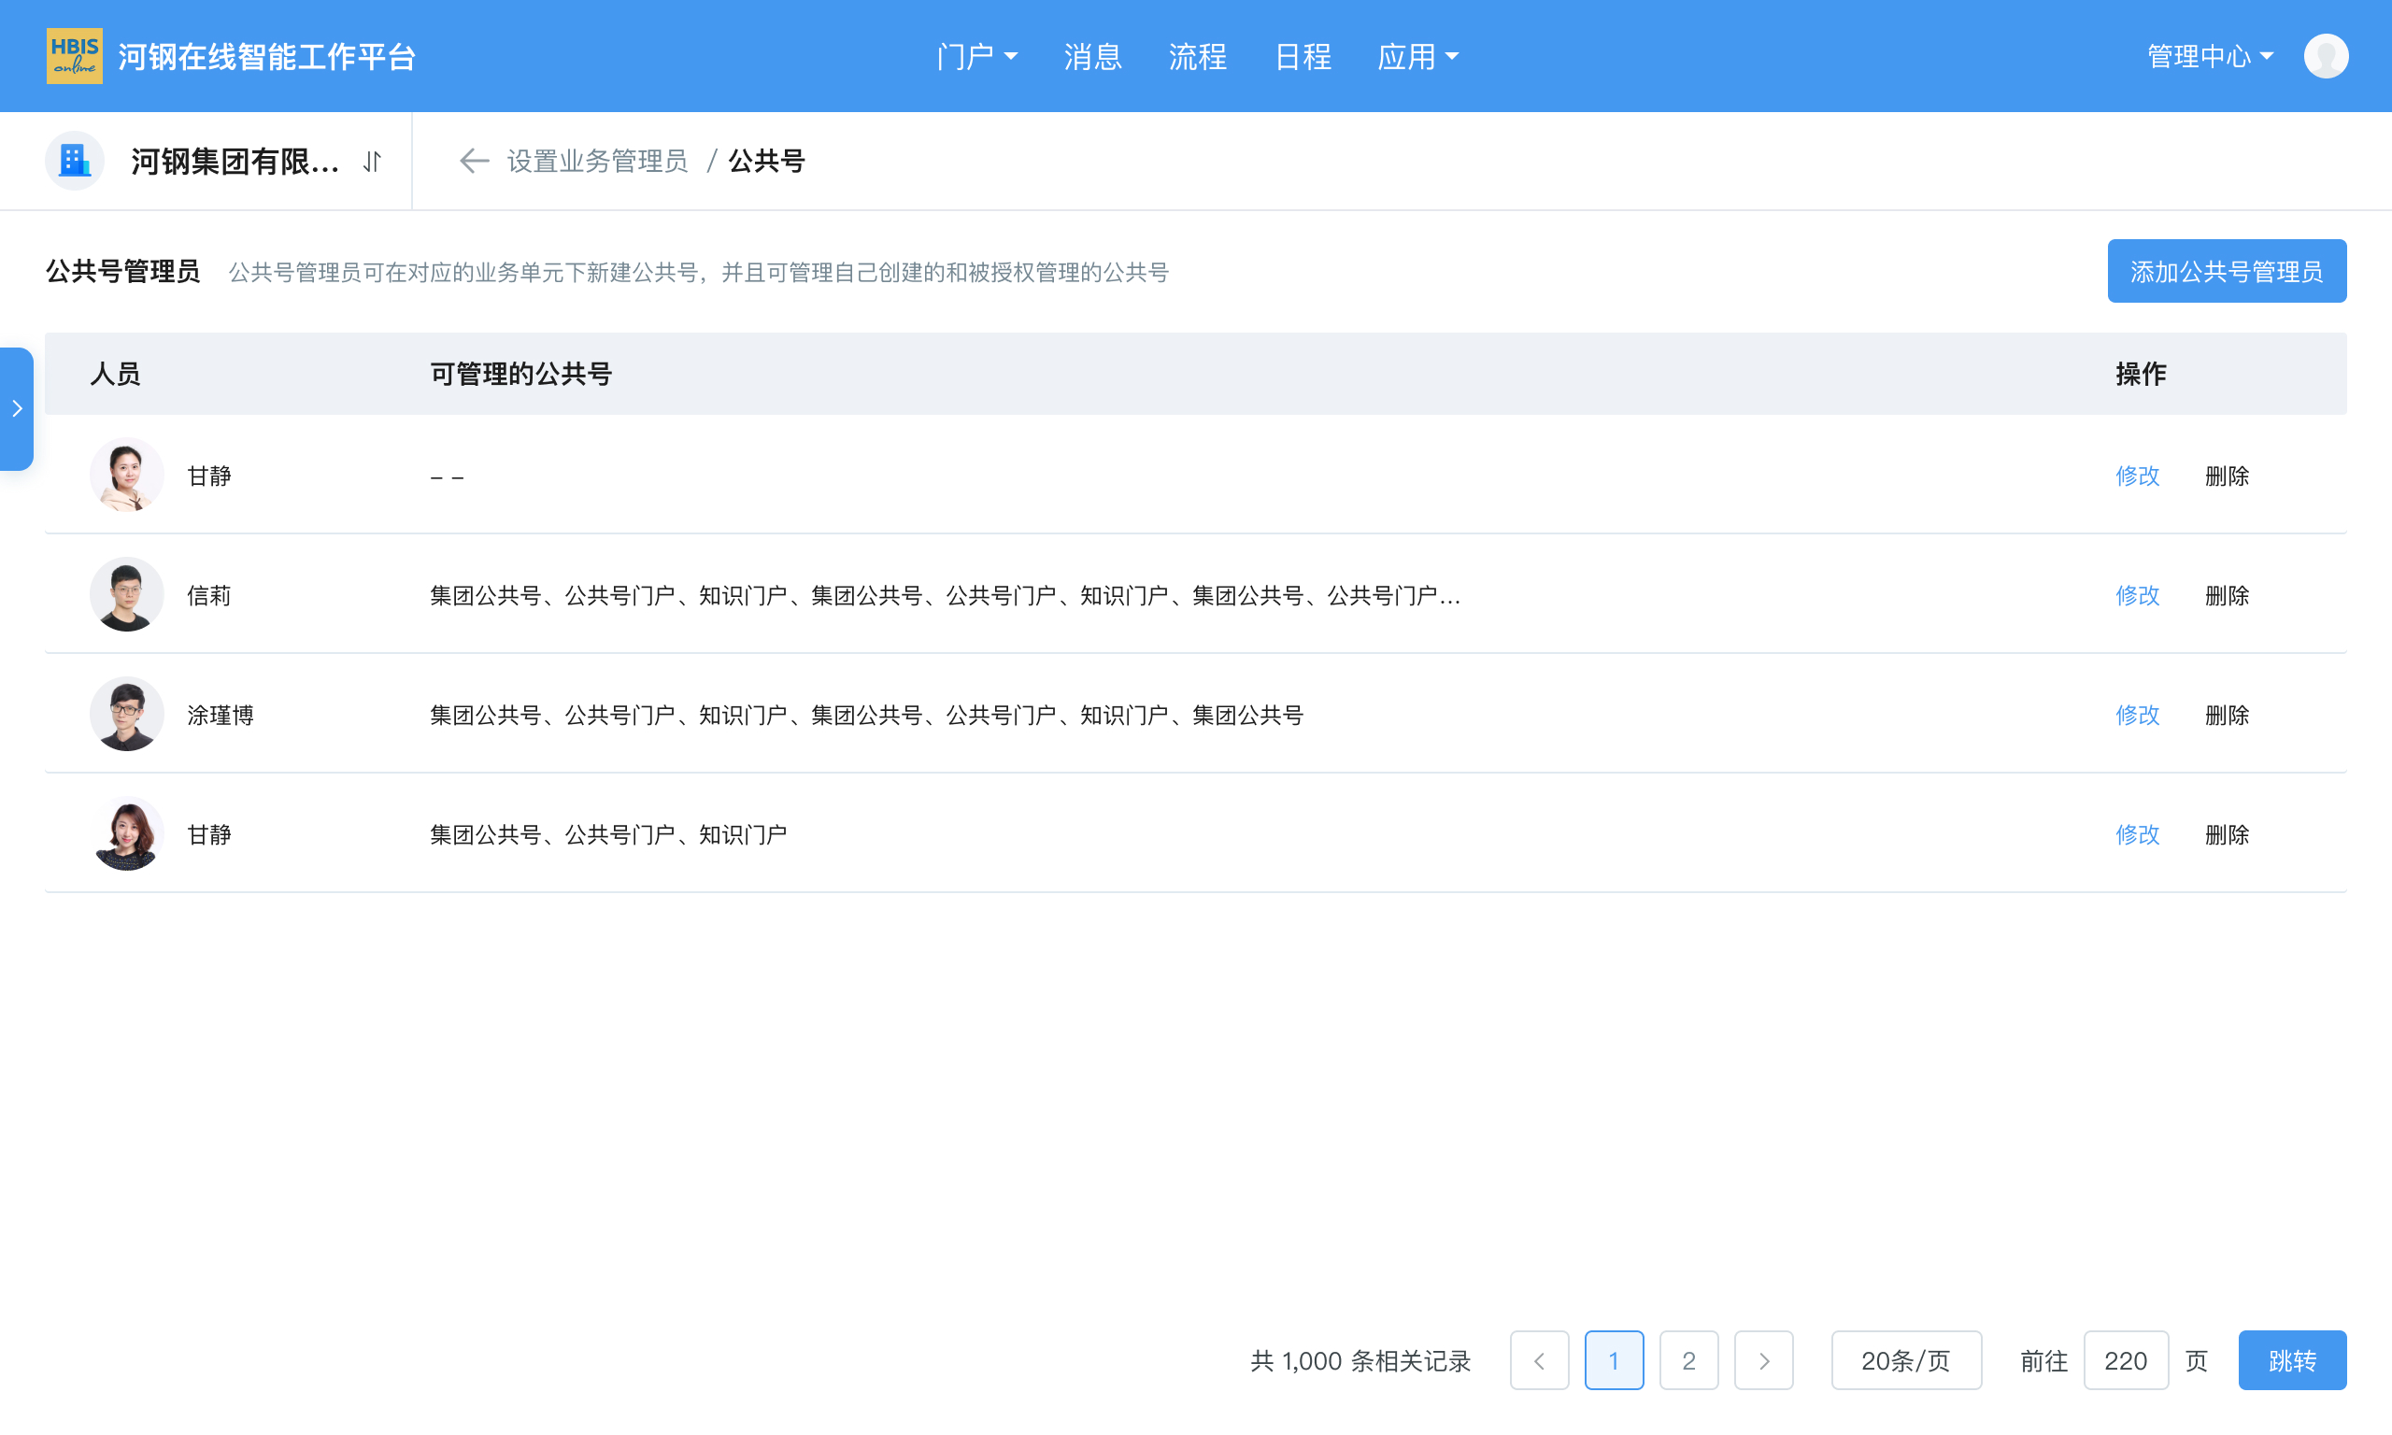The height and width of the screenshot is (1435, 2392).
Task: Click 涂瑾博's avatar photo
Action: (127, 715)
